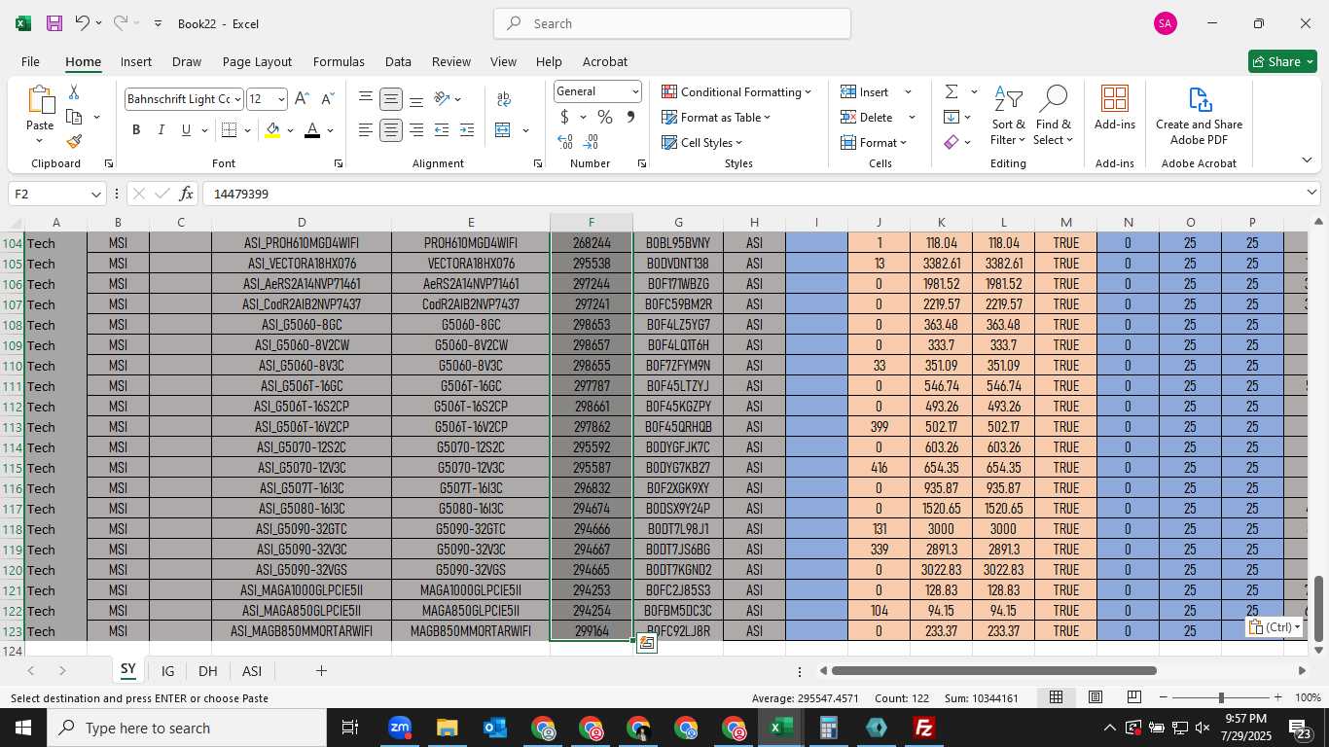Open File Explorer from taskbar

tap(448, 728)
